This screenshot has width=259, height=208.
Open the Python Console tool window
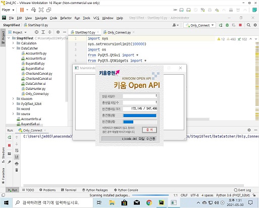[x=126, y=190]
